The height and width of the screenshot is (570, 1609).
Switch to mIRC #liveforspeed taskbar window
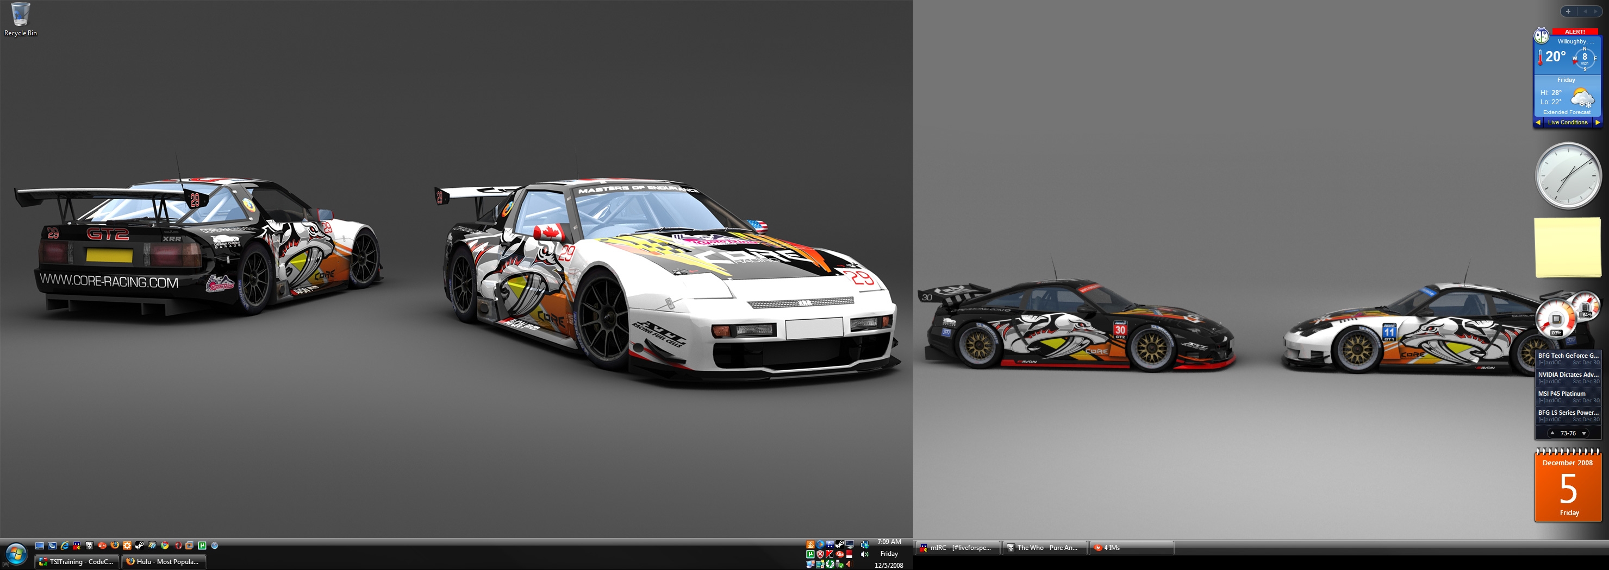[958, 548]
